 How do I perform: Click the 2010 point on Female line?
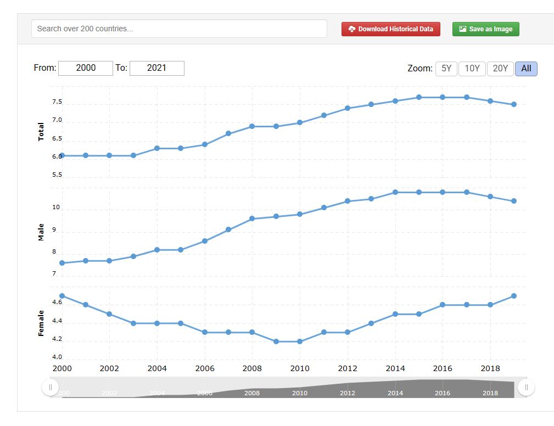point(300,341)
